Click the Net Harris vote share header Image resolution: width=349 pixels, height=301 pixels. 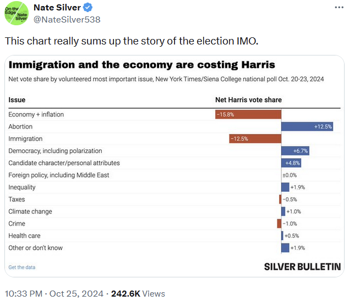(x=248, y=100)
